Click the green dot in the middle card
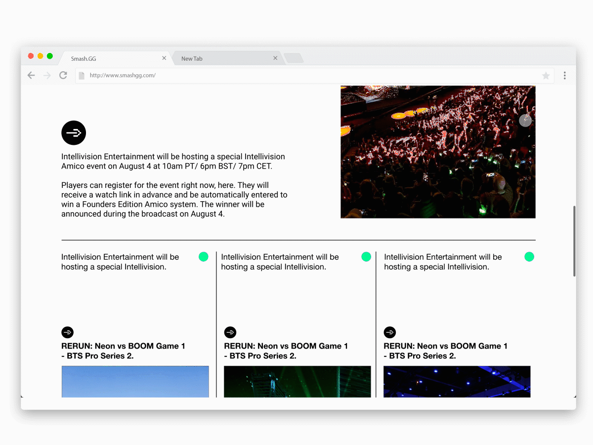The height and width of the screenshot is (445, 593). [x=366, y=257]
